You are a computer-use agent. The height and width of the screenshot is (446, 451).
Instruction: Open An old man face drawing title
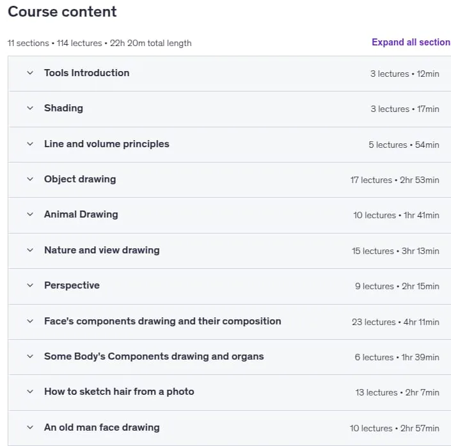102,427
